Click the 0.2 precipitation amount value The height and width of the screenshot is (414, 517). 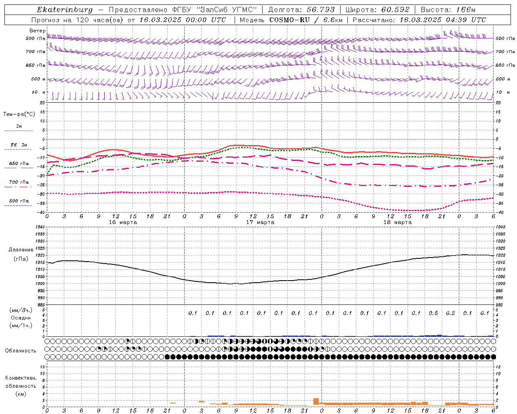point(451,313)
